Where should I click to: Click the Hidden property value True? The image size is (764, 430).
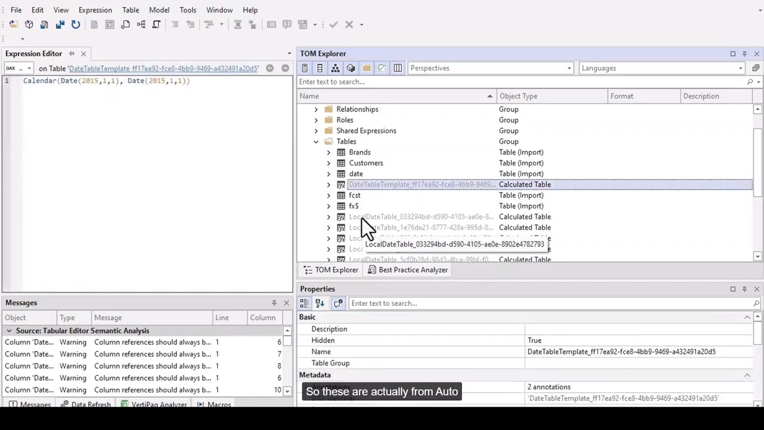(x=639, y=340)
